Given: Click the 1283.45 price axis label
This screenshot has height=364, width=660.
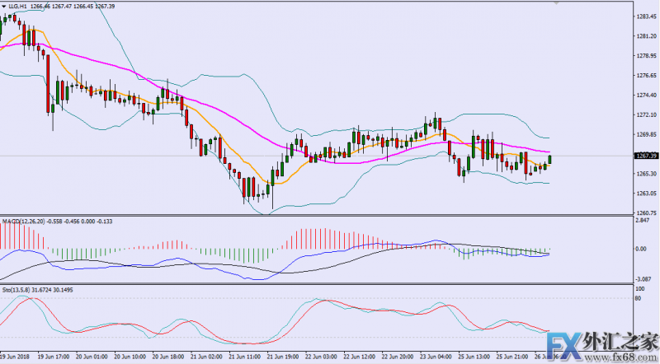Looking at the screenshot, I should (x=647, y=16).
